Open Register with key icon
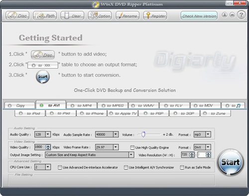 (155, 16)
